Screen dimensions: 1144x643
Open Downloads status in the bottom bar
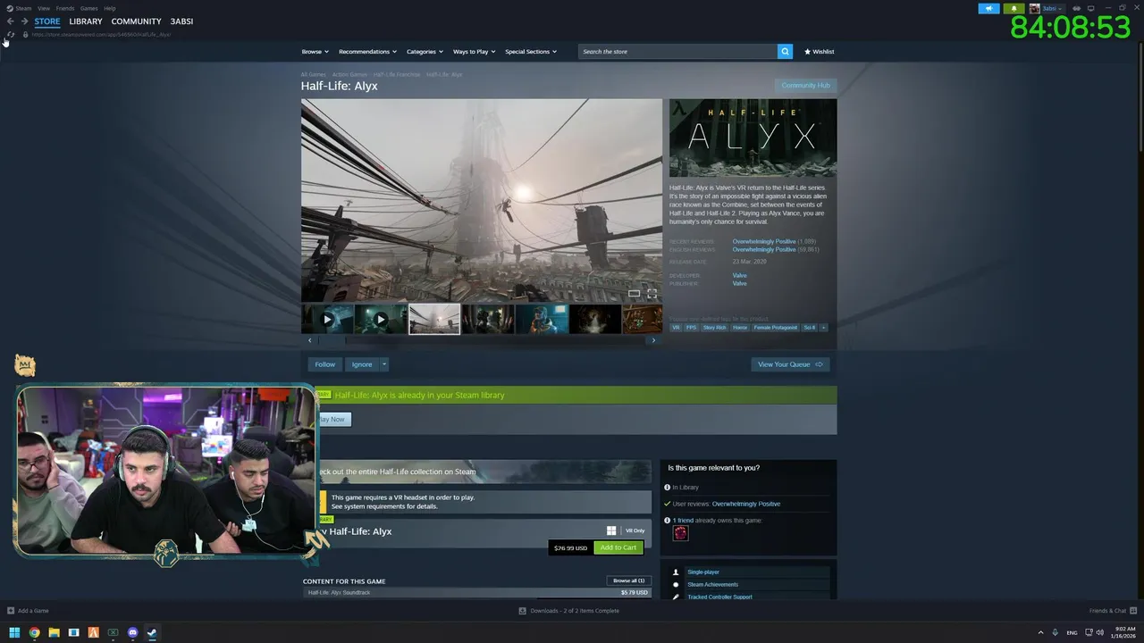(569, 611)
